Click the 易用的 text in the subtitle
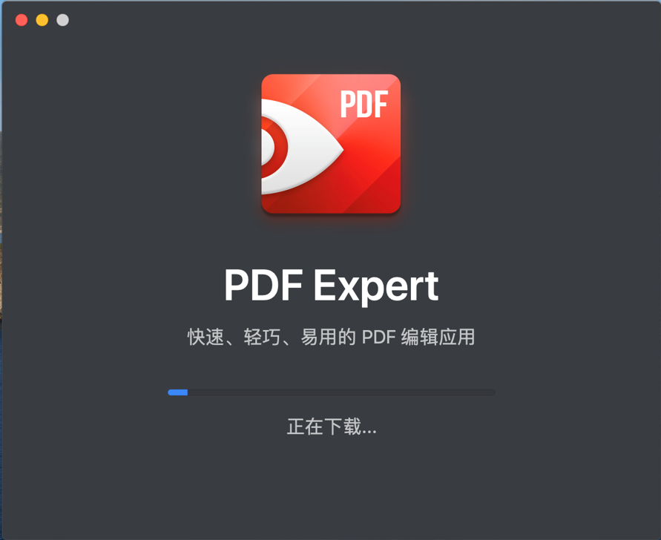Screen dimensions: 661x540 (x=328, y=337)
